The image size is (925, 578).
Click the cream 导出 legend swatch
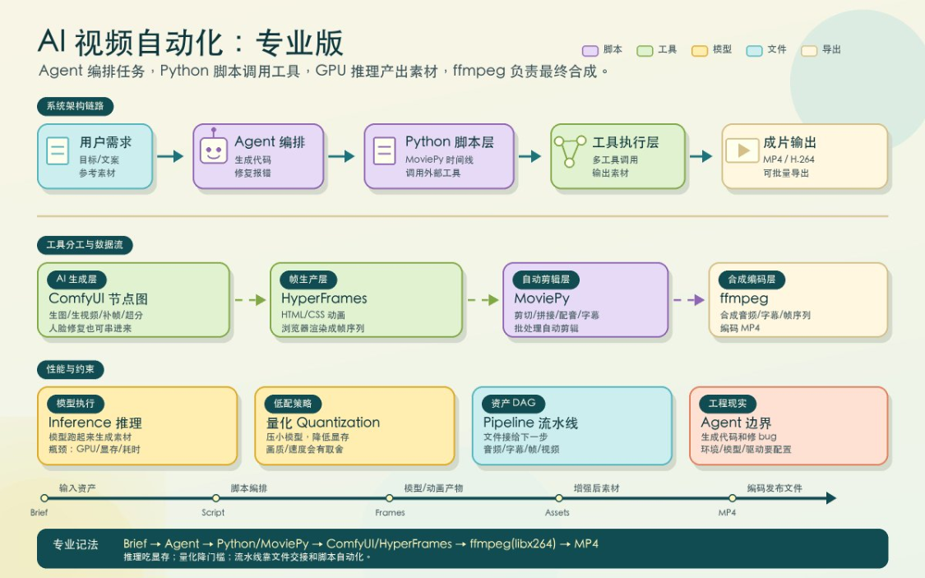809,51
